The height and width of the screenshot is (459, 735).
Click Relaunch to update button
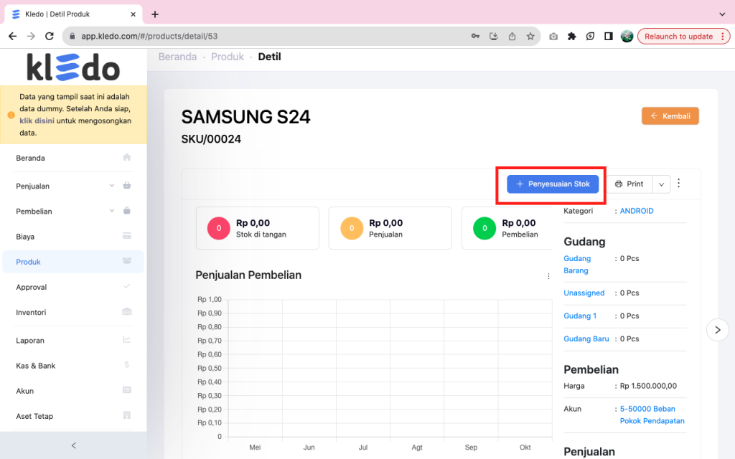pos(683,36)
